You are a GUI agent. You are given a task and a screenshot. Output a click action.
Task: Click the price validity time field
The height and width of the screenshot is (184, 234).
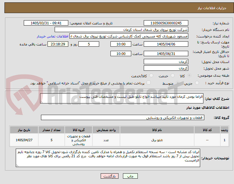click(x=121, y=54)
